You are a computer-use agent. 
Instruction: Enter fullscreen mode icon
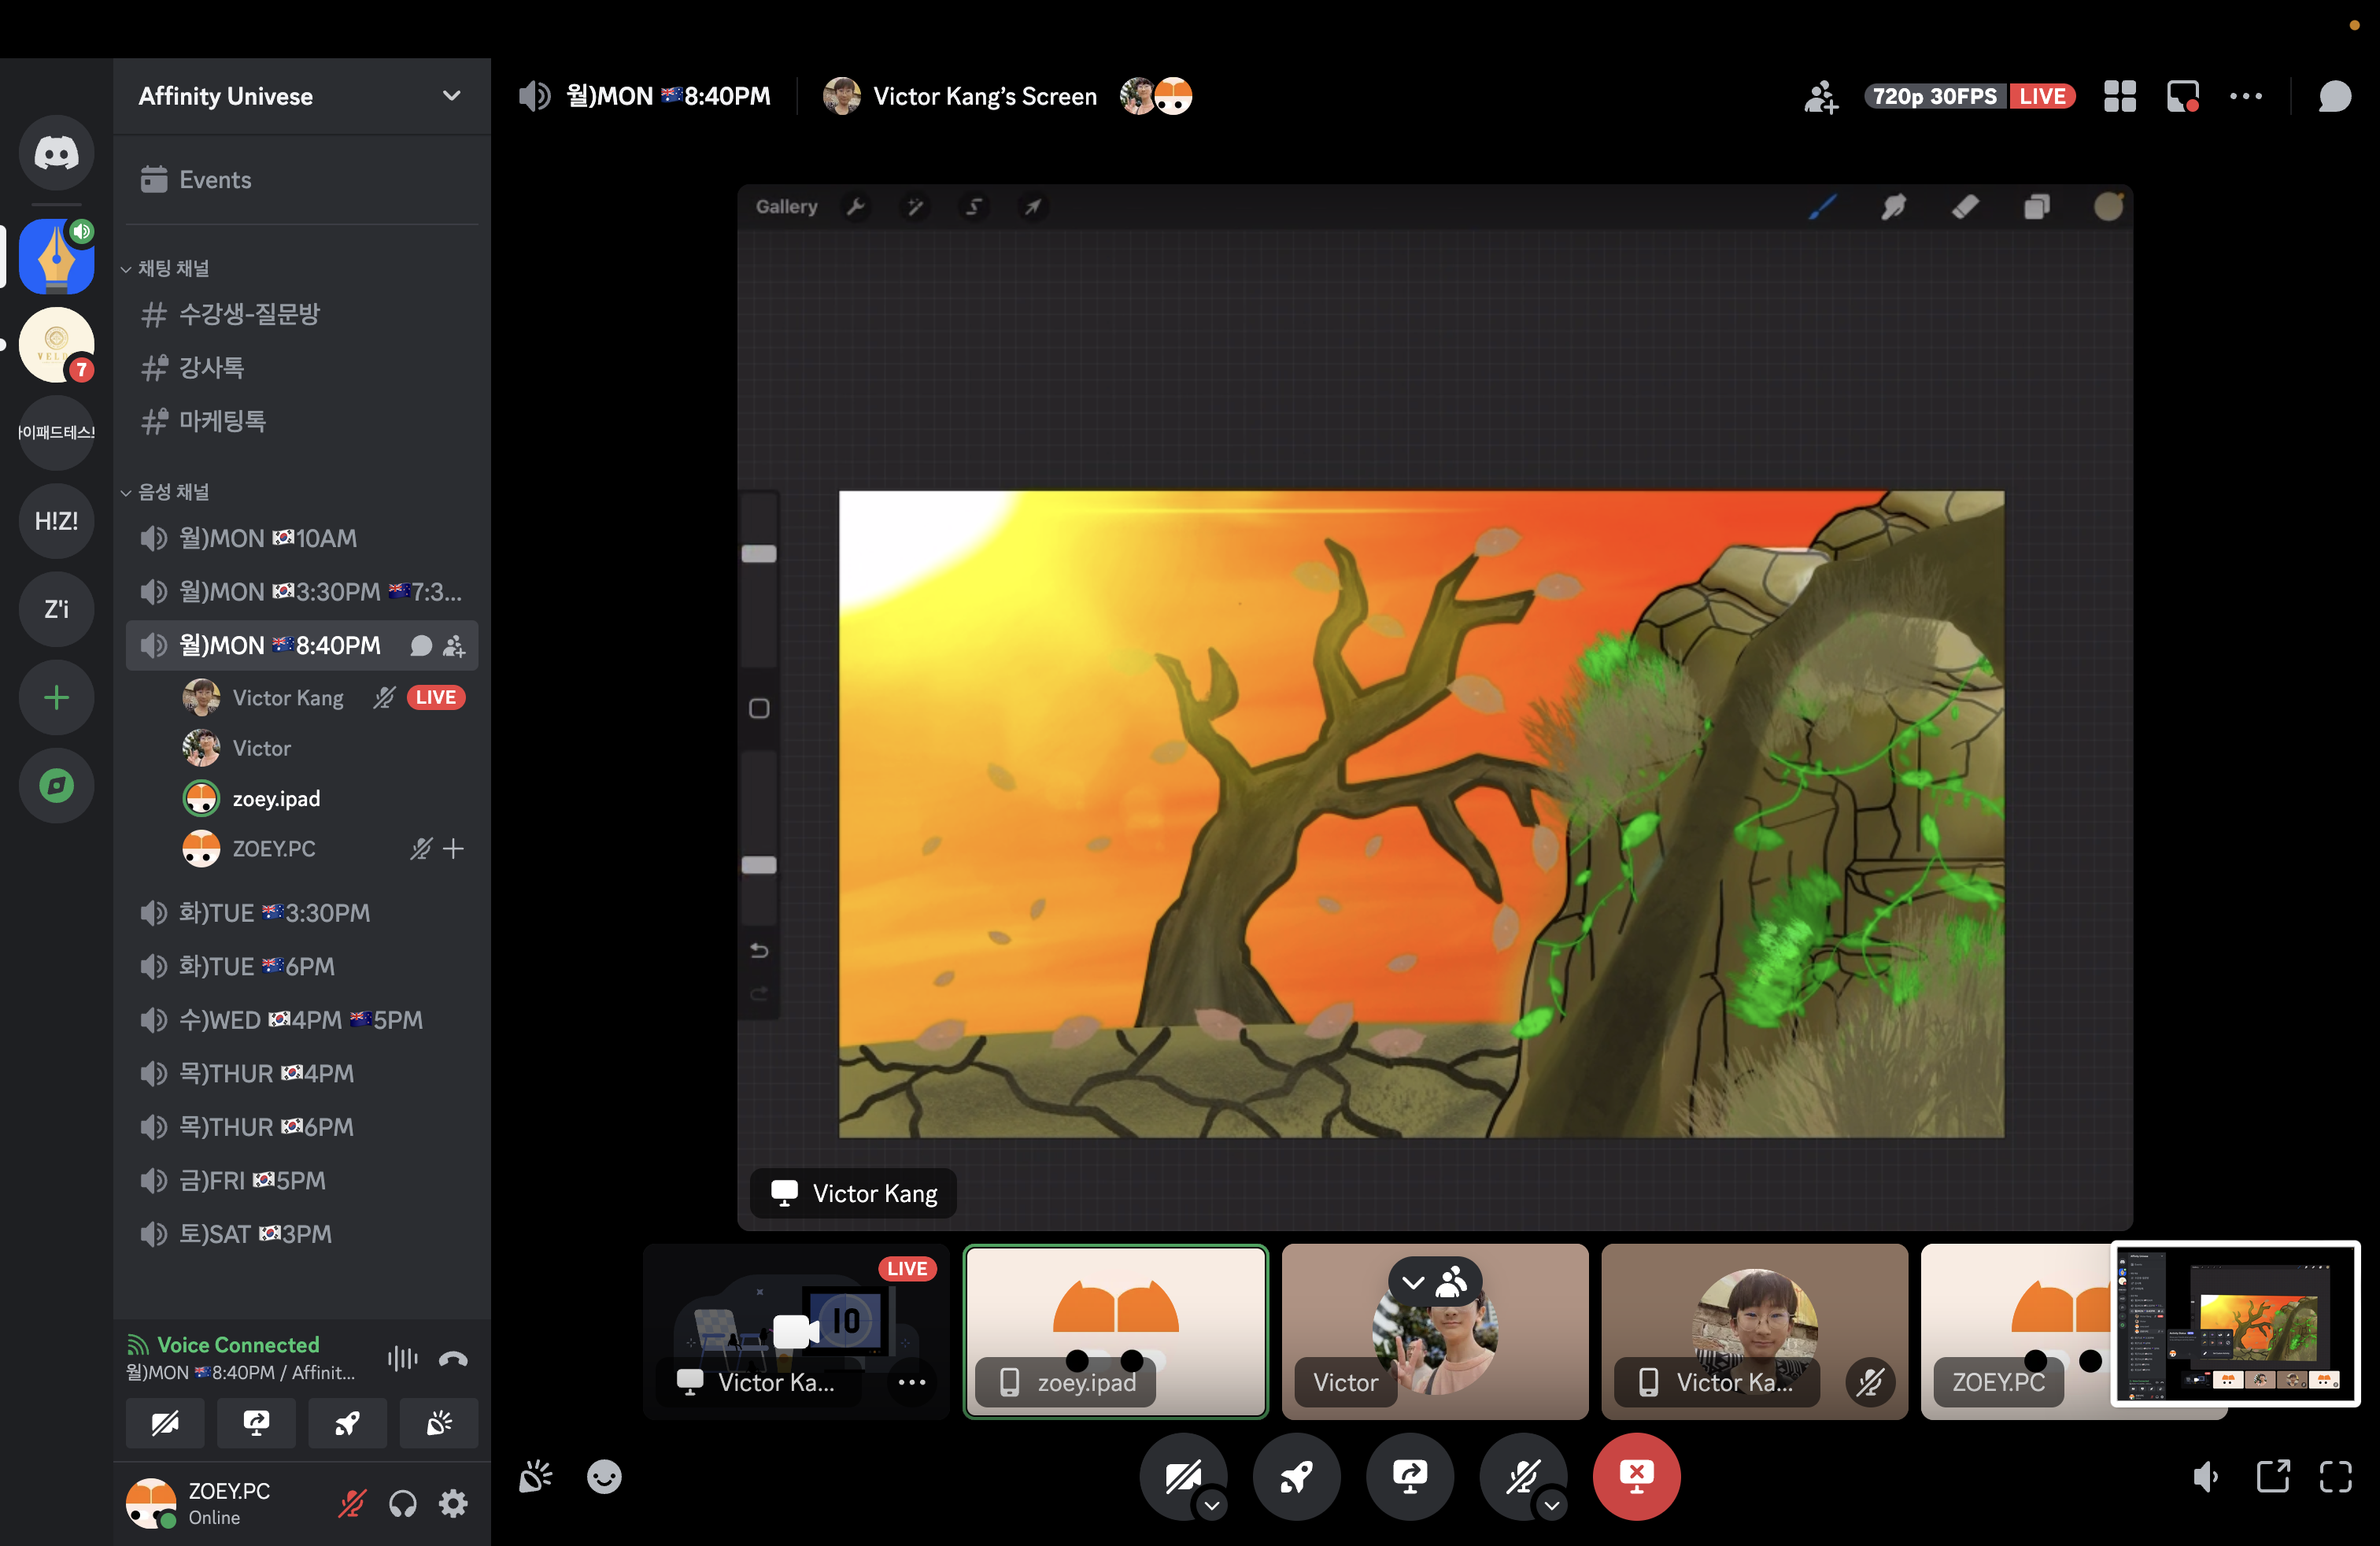coord(2335,1476)
